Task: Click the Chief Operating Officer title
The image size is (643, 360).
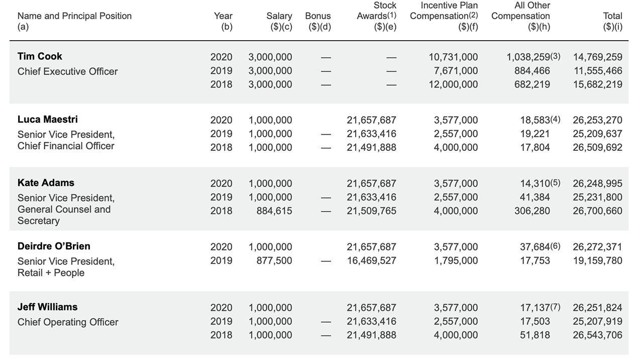Action: click(x=68, y=322)
